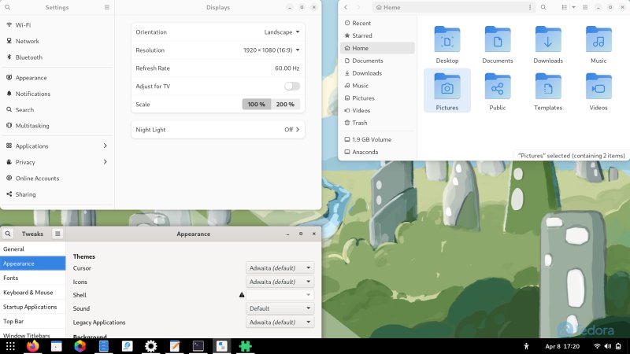This screenshot has width=630, height=354.
Task: Switch to Fonts tab in Tweaks
Action: [32, 278]
